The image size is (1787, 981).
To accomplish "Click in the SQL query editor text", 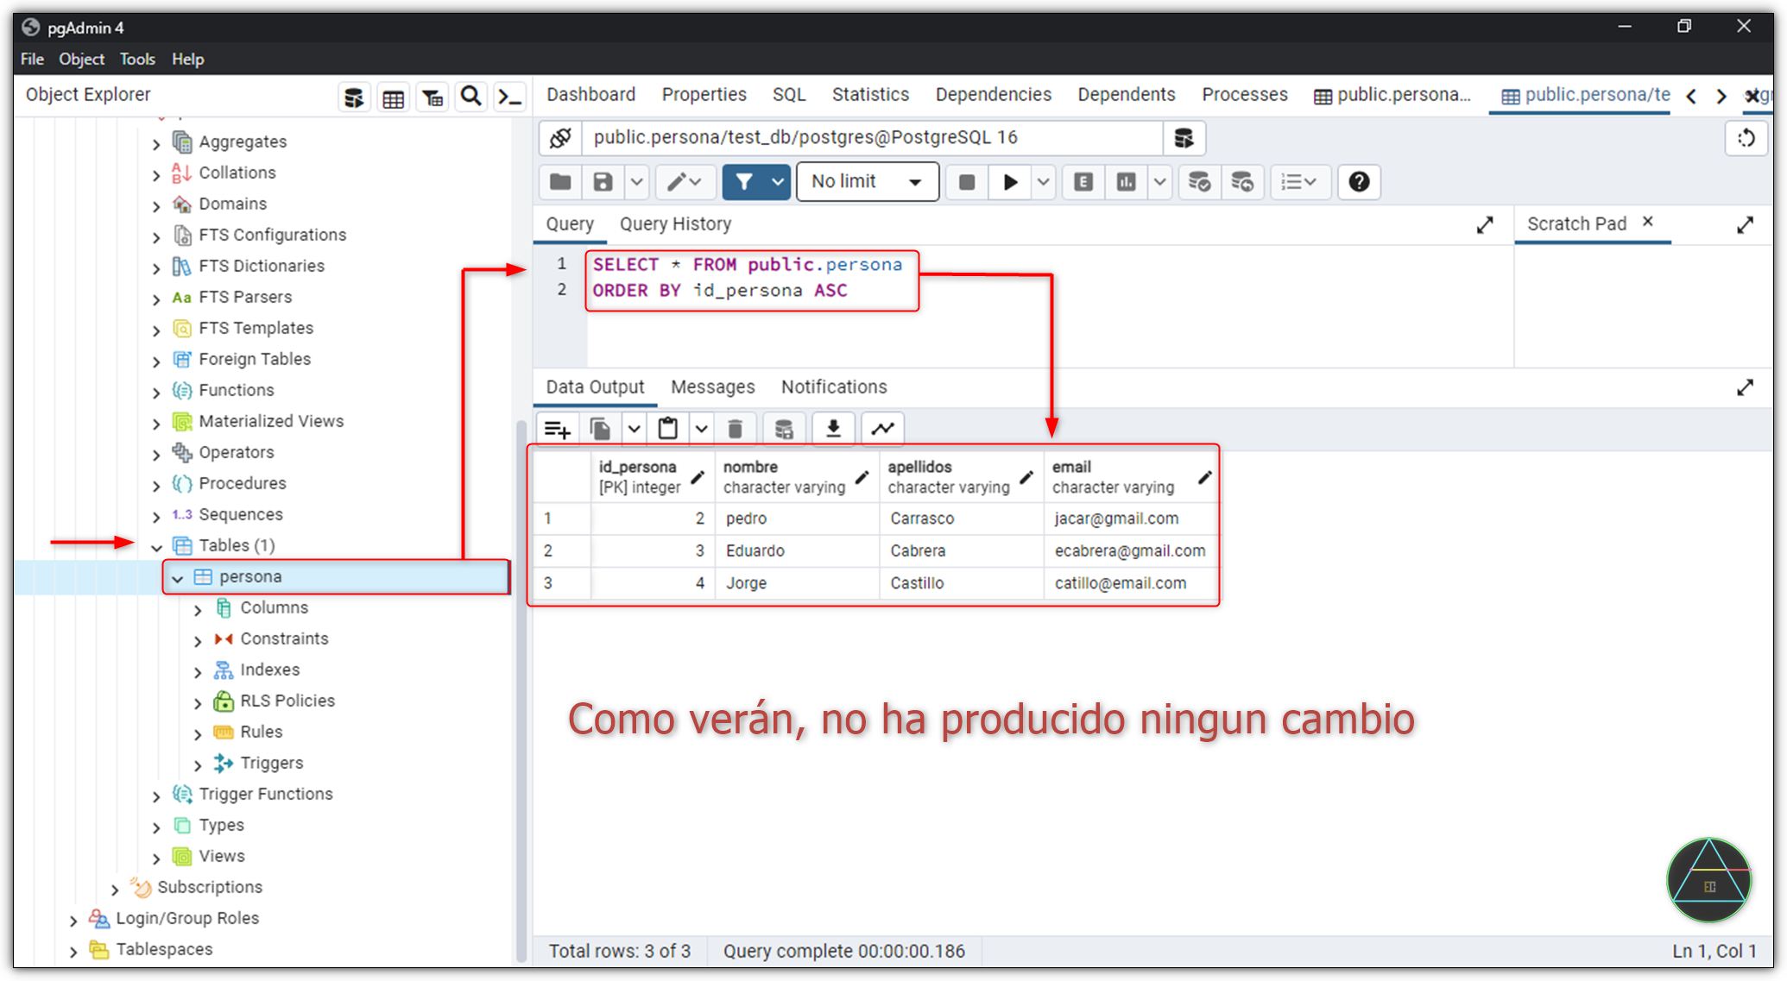I will point(748,278).
